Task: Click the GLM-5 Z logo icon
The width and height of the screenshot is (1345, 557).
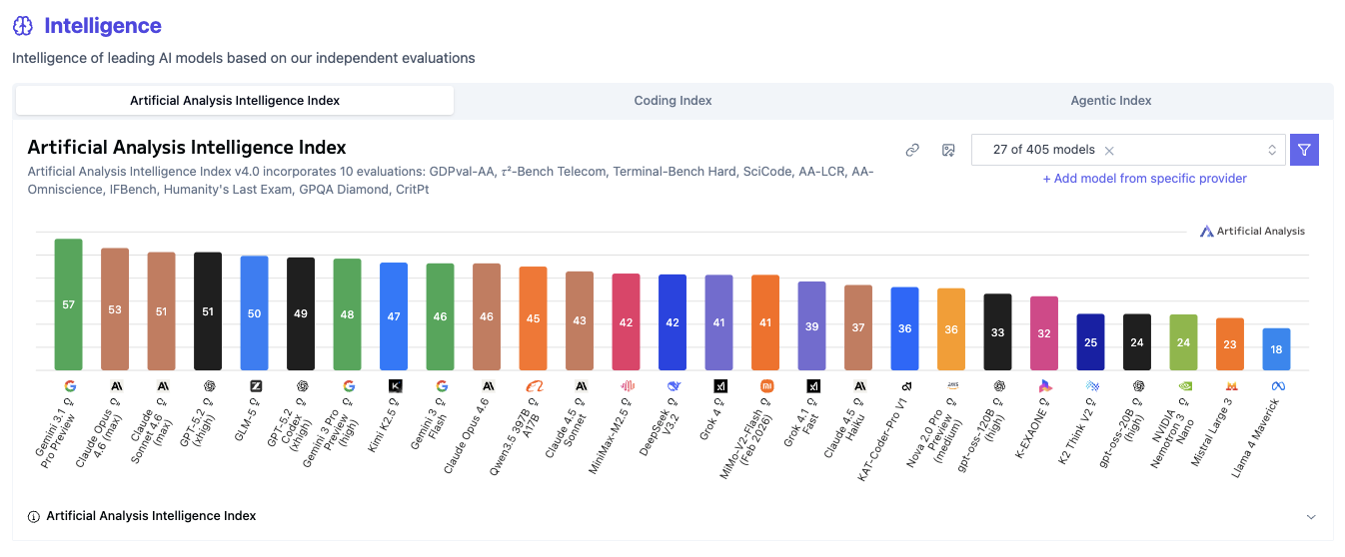Action: [255, 385]
